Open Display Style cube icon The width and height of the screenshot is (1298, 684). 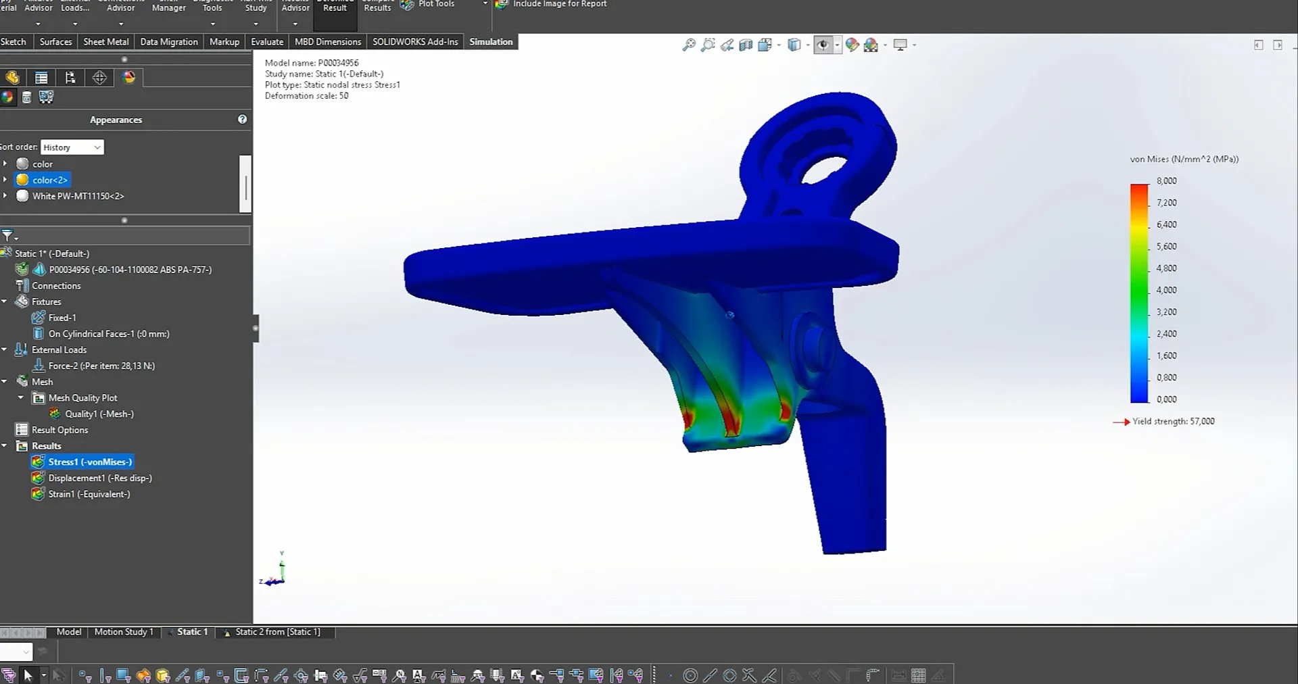[x=794, y=45]
